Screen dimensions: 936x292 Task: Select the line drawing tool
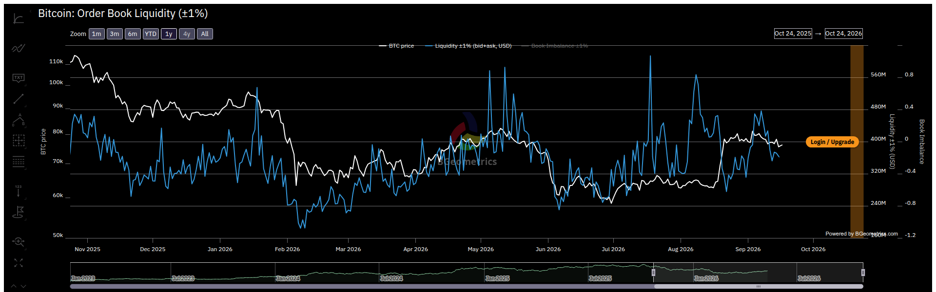click(19, 99)
